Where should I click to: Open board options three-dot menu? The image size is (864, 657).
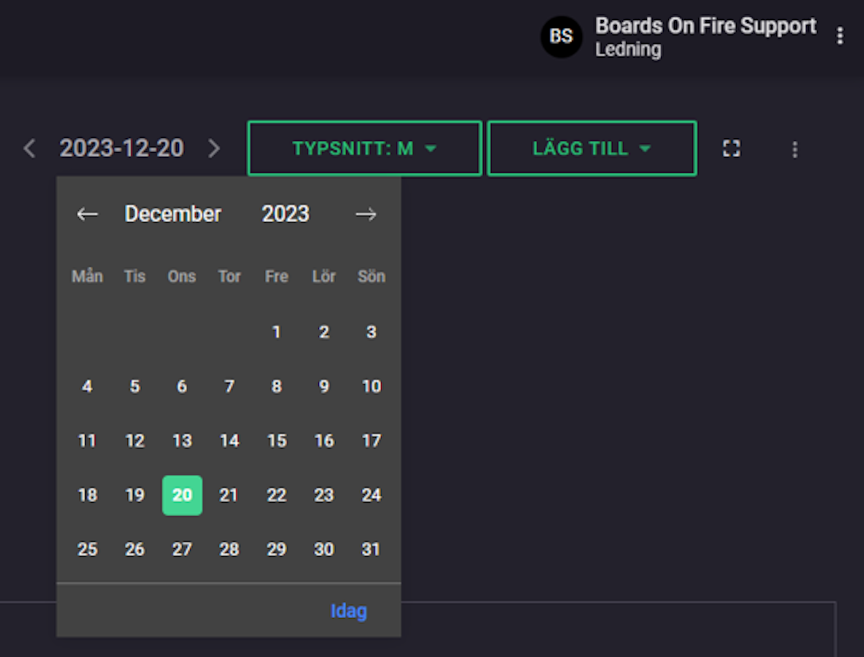coord(795,149)
